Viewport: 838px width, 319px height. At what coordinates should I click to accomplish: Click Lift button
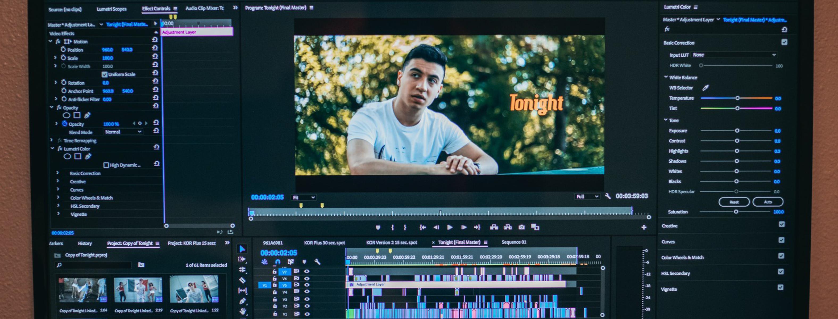pos(494,227)
